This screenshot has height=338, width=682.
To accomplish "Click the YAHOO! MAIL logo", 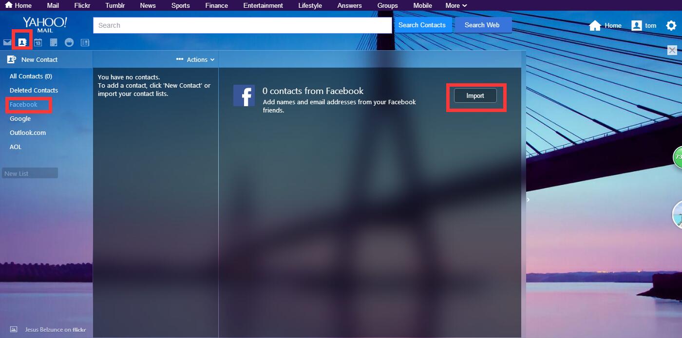I will (45, 24).
